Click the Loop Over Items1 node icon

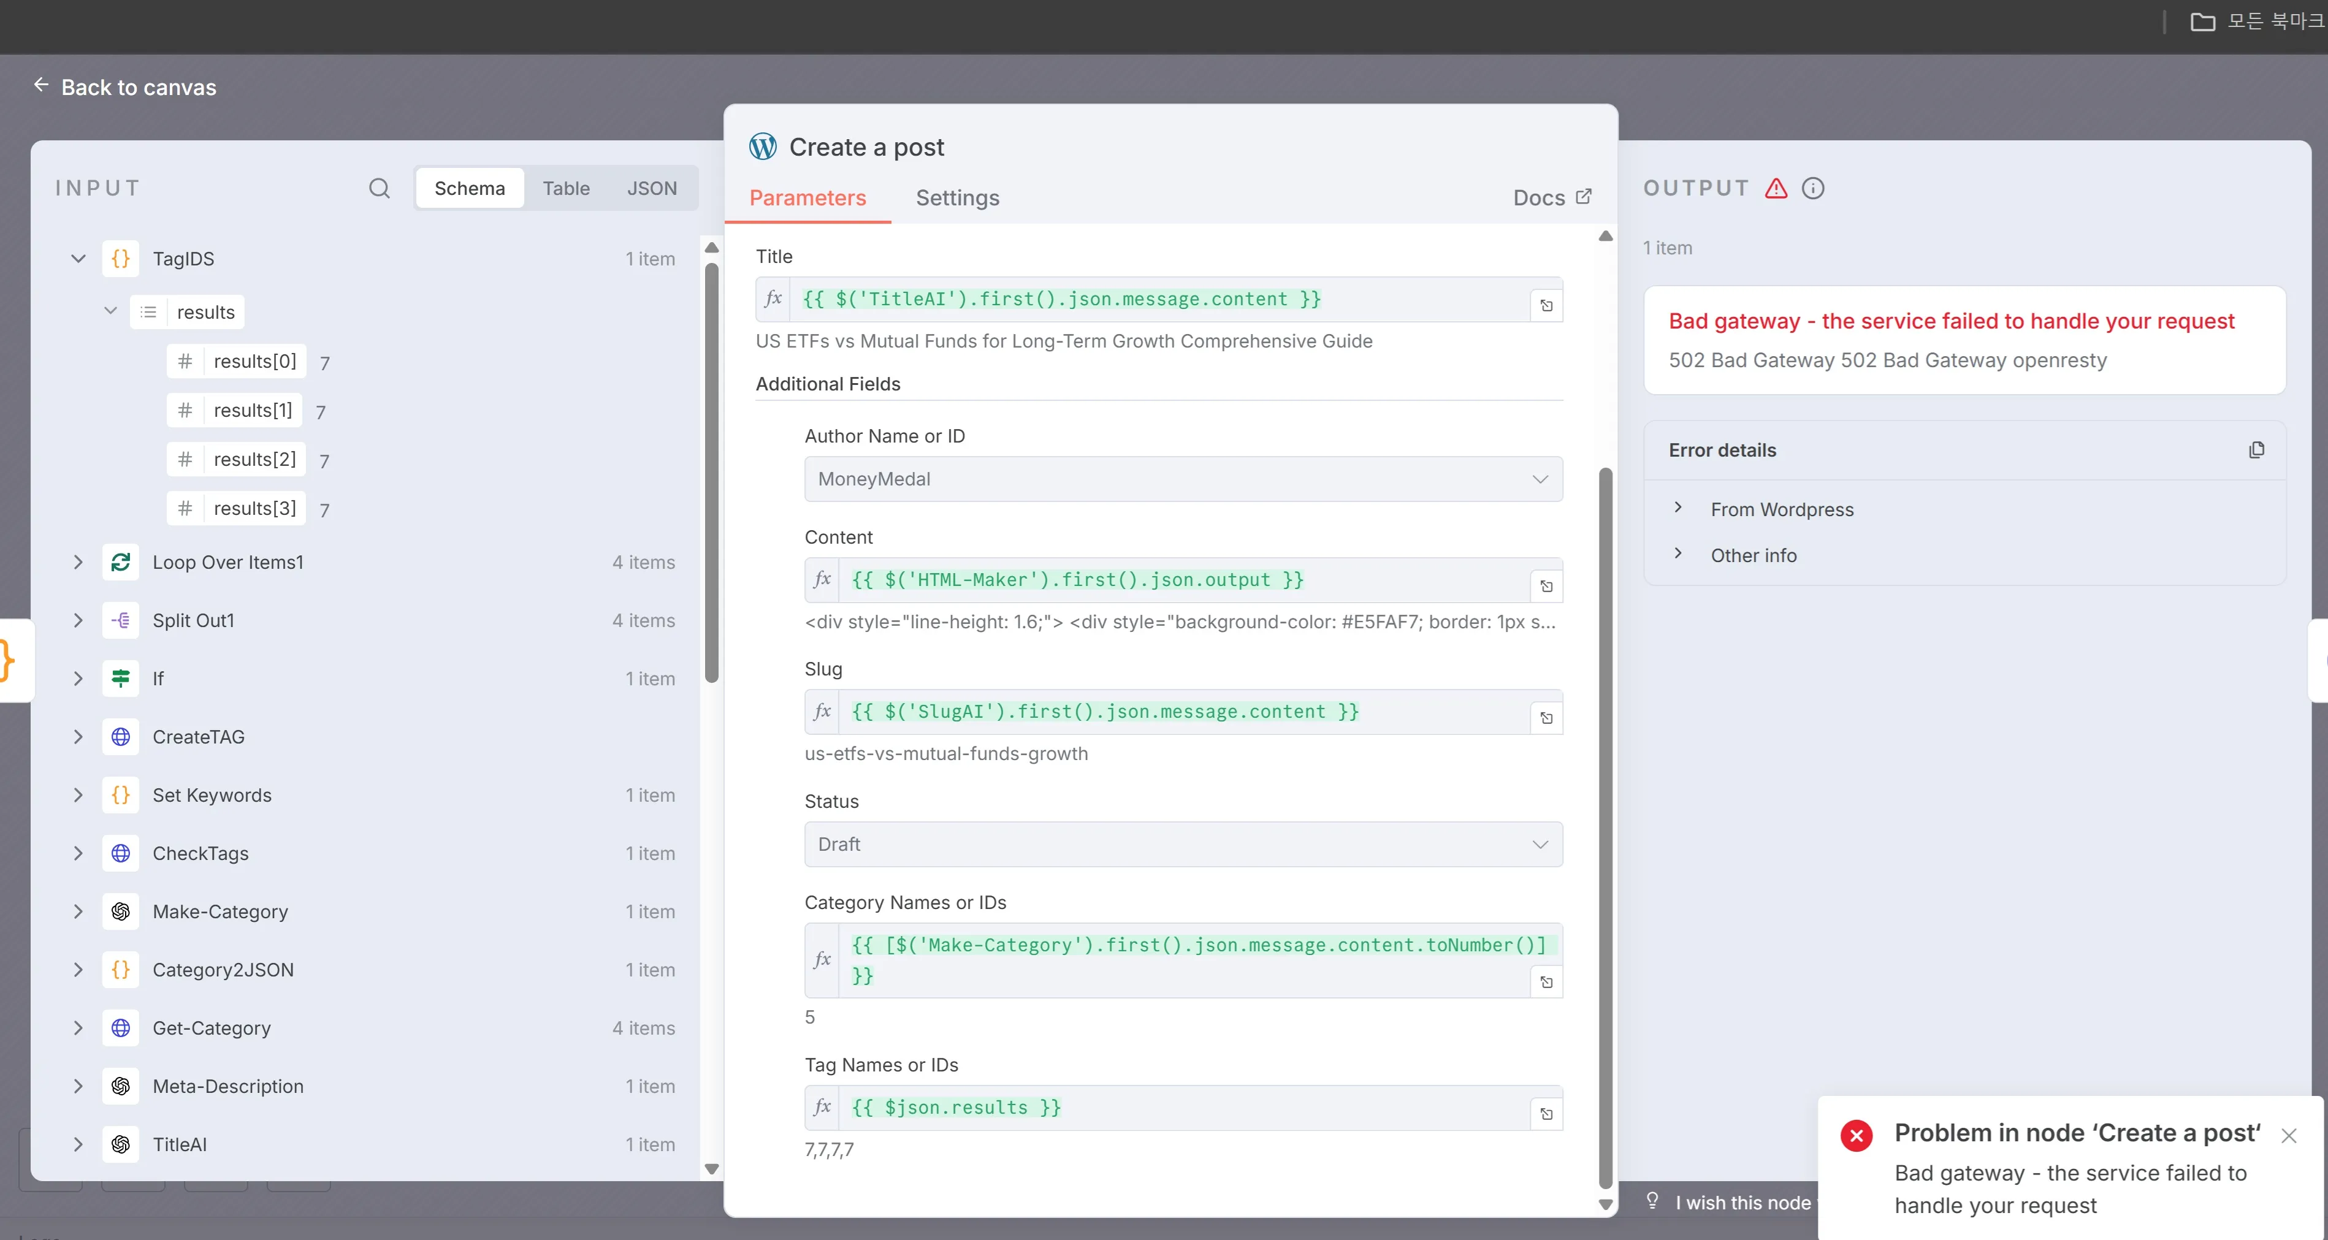[120, 562]
